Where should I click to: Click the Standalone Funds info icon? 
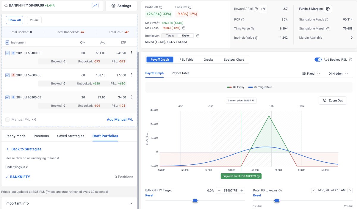coord(327,20)
